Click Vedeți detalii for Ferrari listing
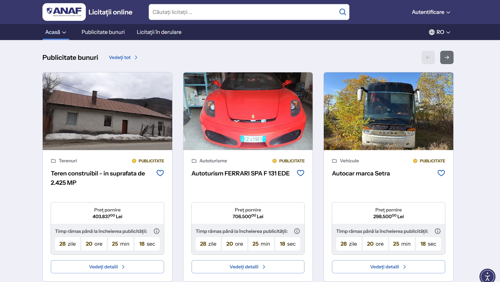This screenshot has height=282, width=500. [248, 267]
